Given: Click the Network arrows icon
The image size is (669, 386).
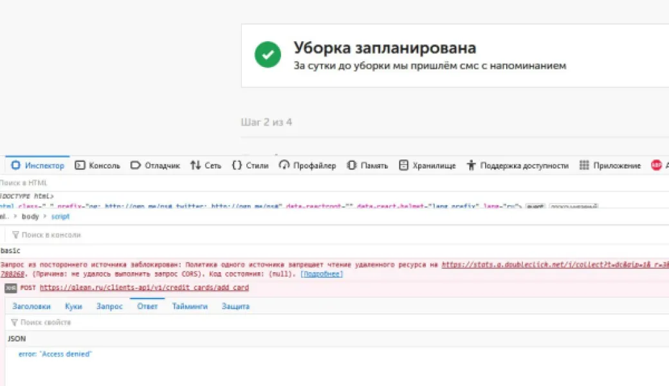Looking at the screenshot, I should (x=196, y=165).
